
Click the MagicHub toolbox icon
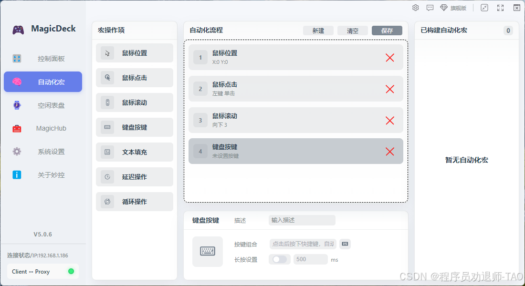pyautogui.click(x=17, y=128)
